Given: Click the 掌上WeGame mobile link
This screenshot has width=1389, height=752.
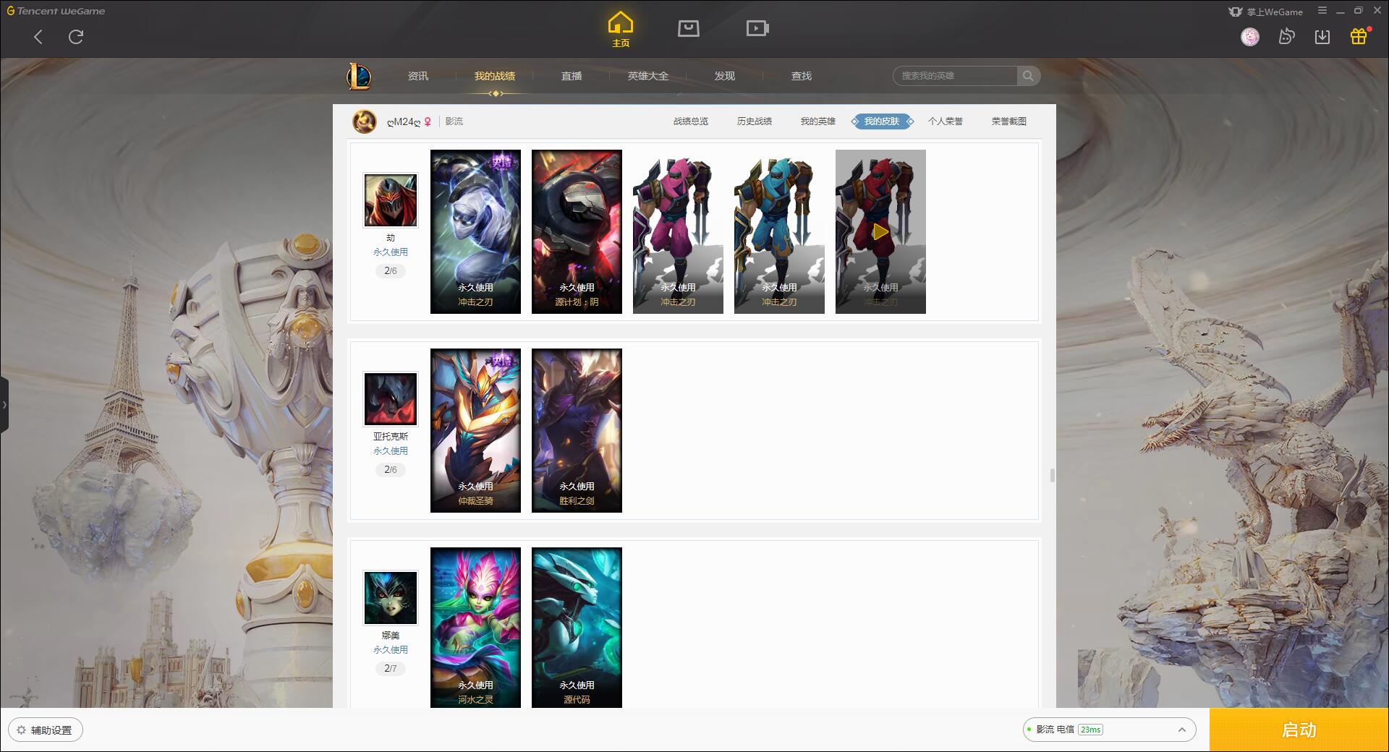Looking at the screenshot, I should (1265, 12).
